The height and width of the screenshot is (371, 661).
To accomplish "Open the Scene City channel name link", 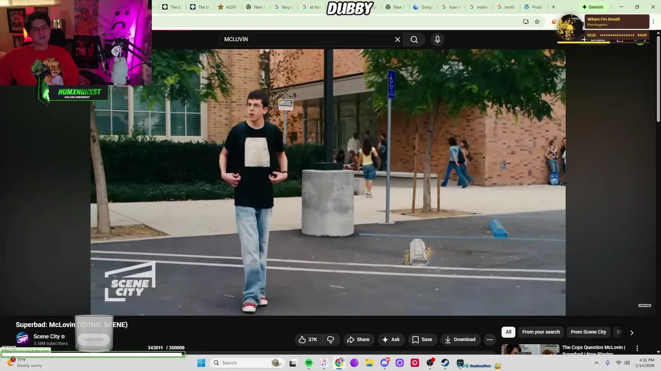I will (46, 336).
